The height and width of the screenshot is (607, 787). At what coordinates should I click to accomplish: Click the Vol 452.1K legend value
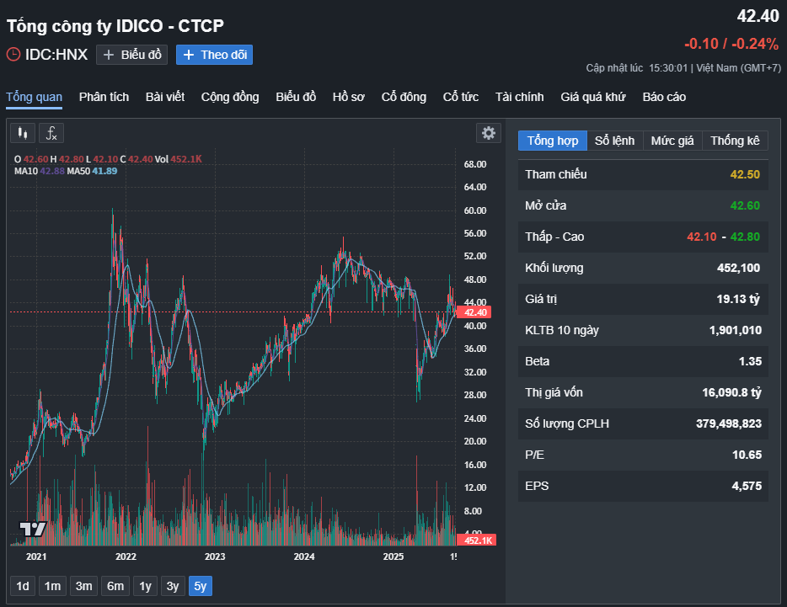178,159
